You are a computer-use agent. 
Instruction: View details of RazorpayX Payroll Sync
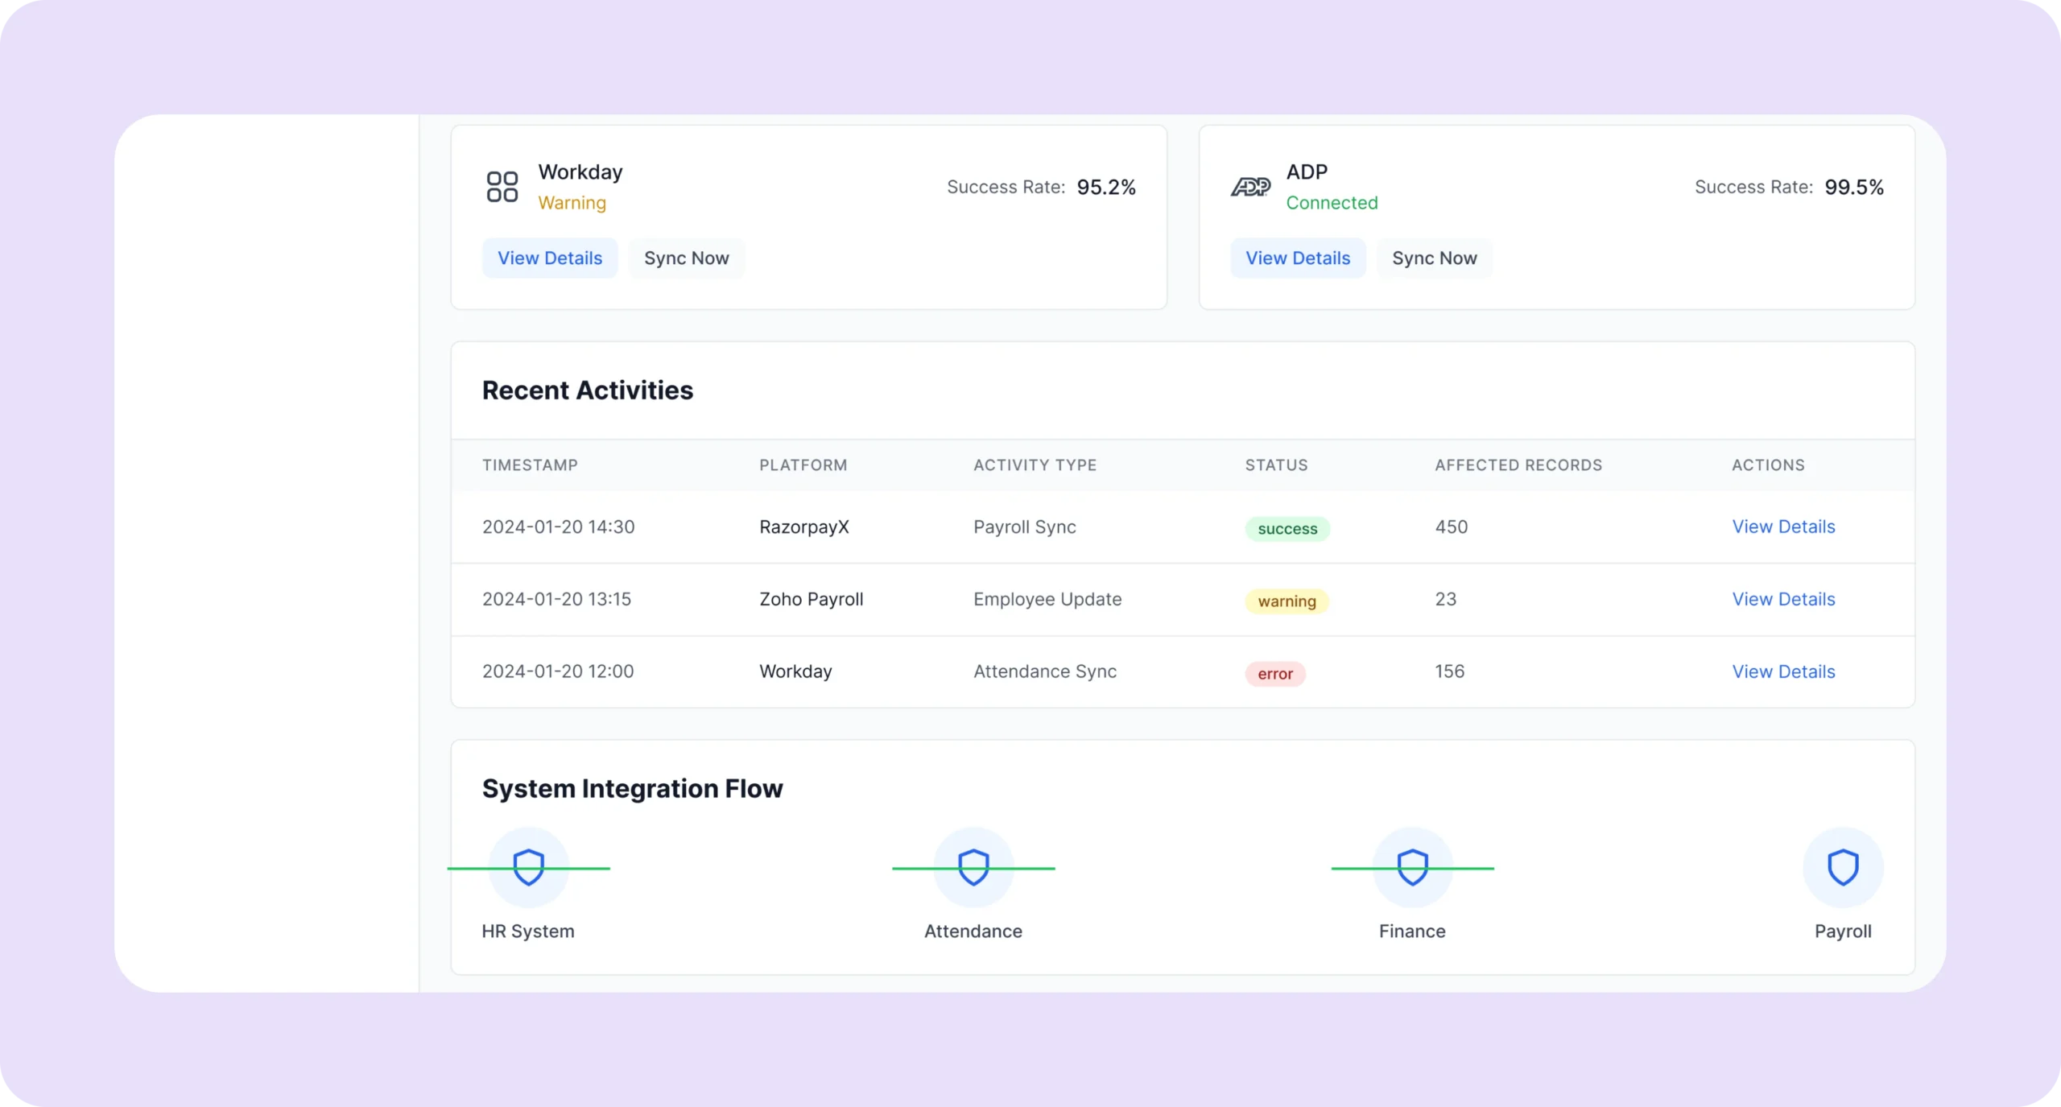1783,527
